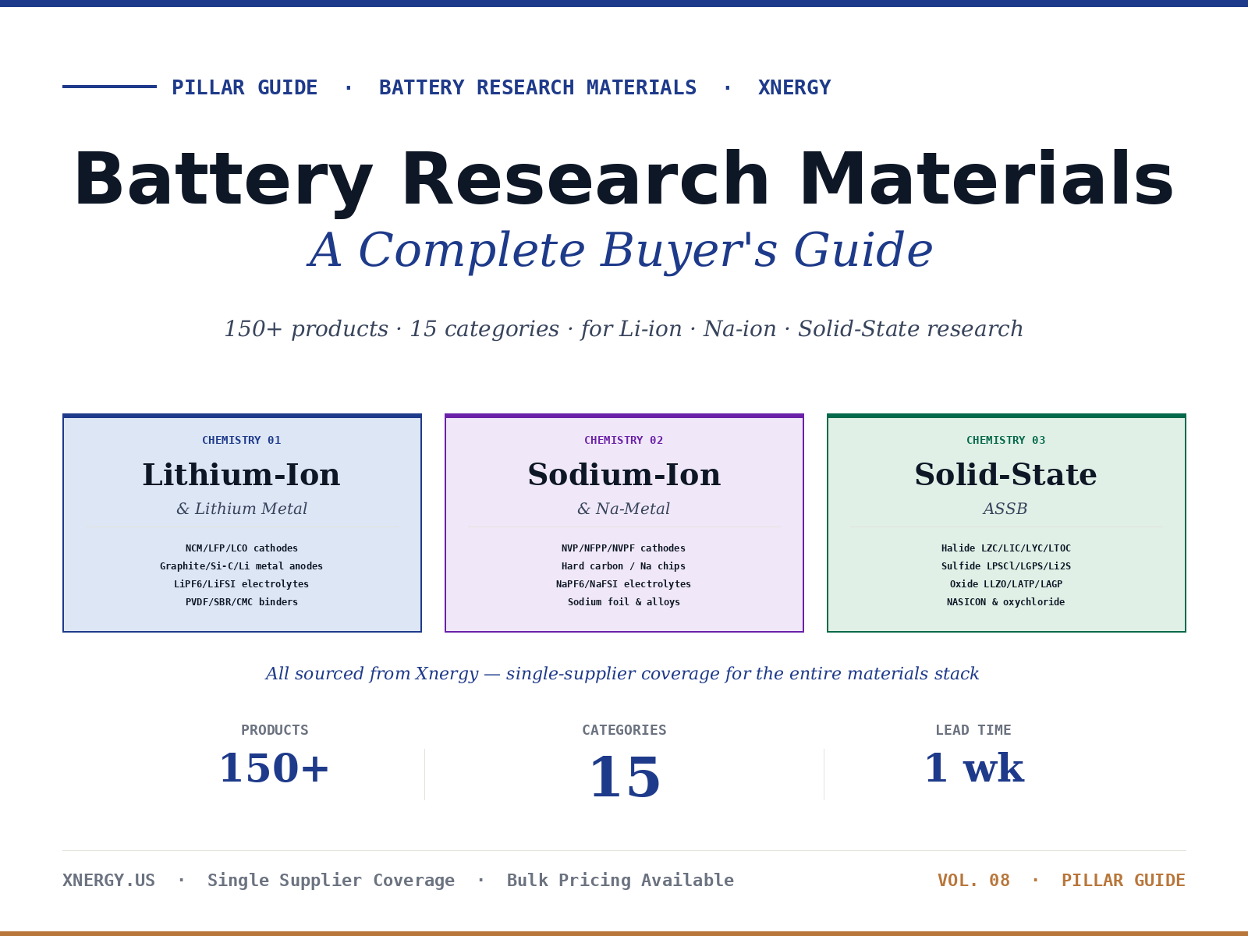Click the "15" categories figure
This screenshot has height=936, width=1248.
tap(624, 778)
